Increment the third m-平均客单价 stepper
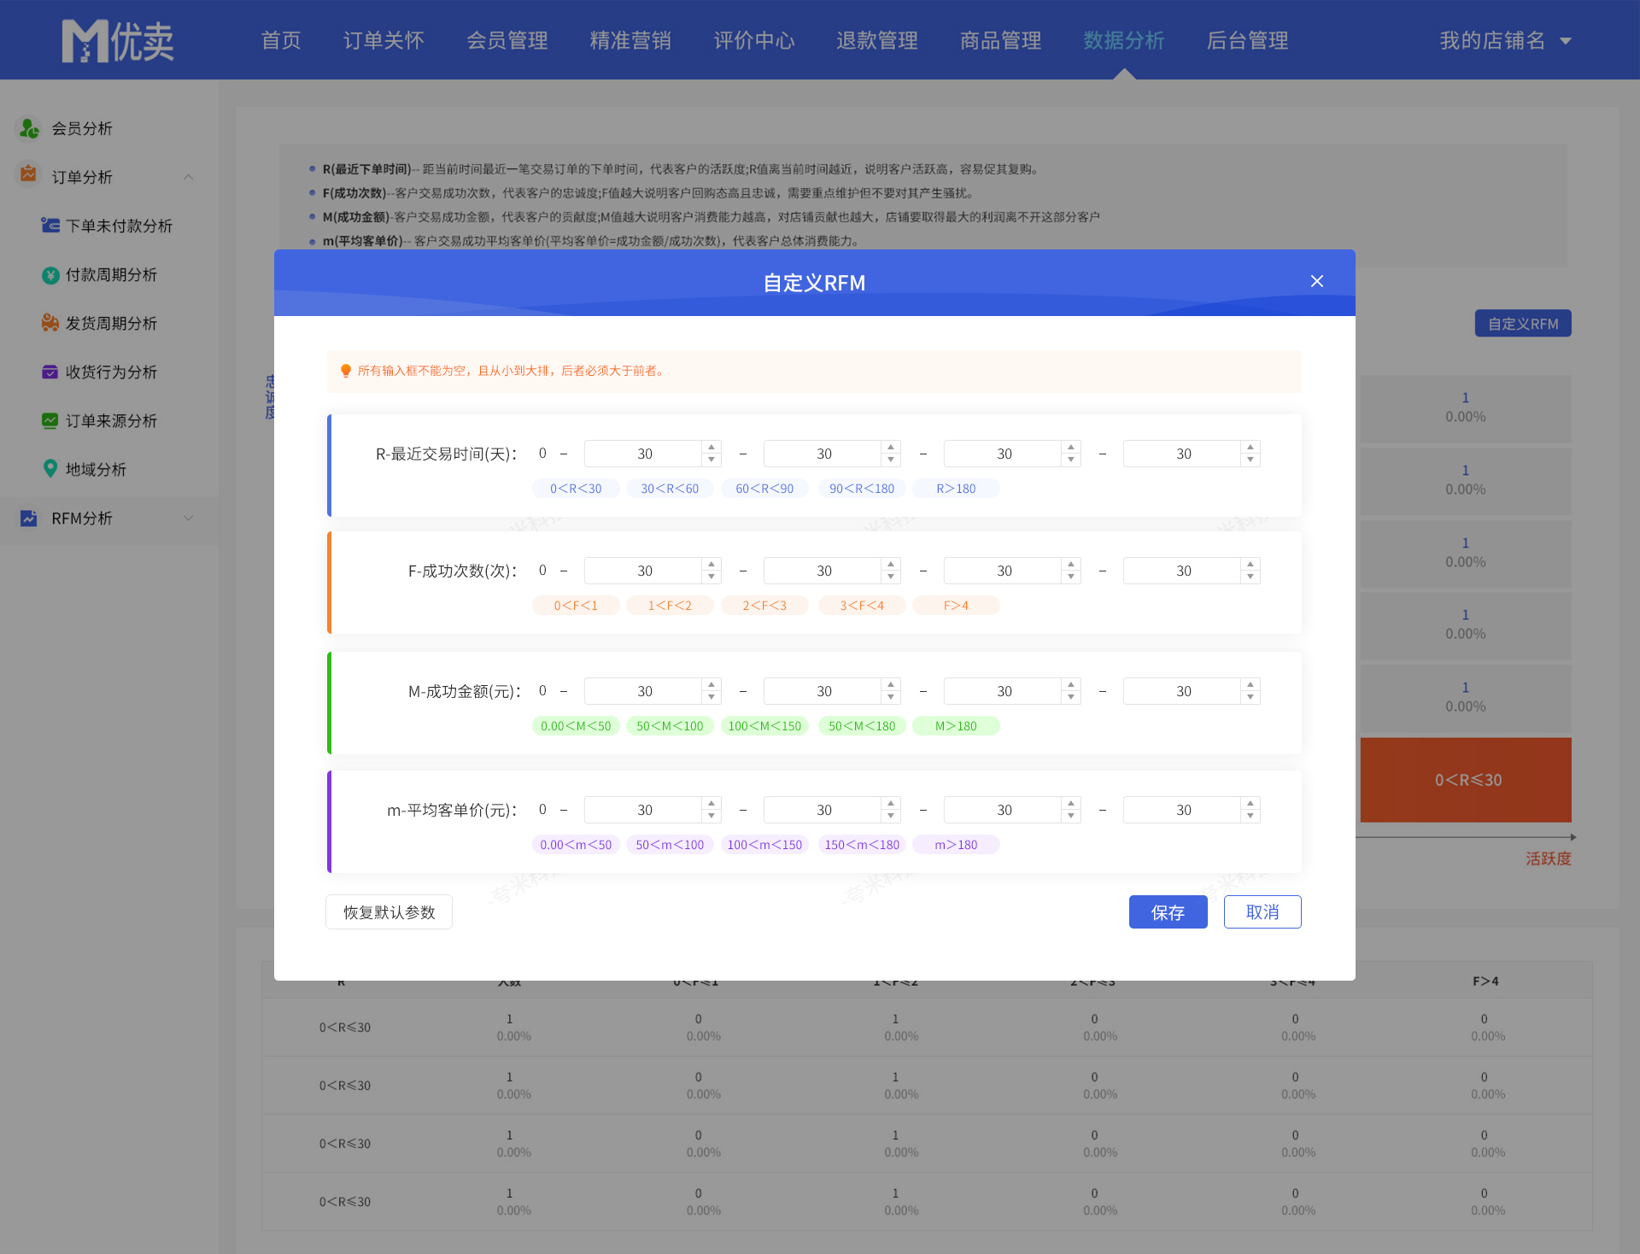 point(1071,803)
